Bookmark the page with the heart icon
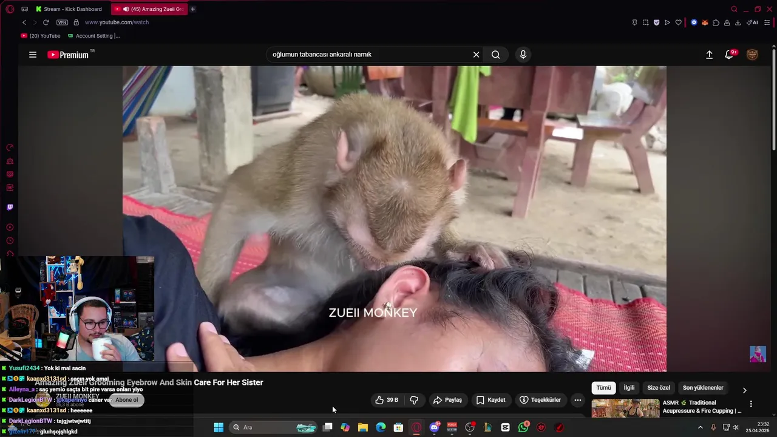The width and height of the screenshot is (777, 437). (678, 22)
